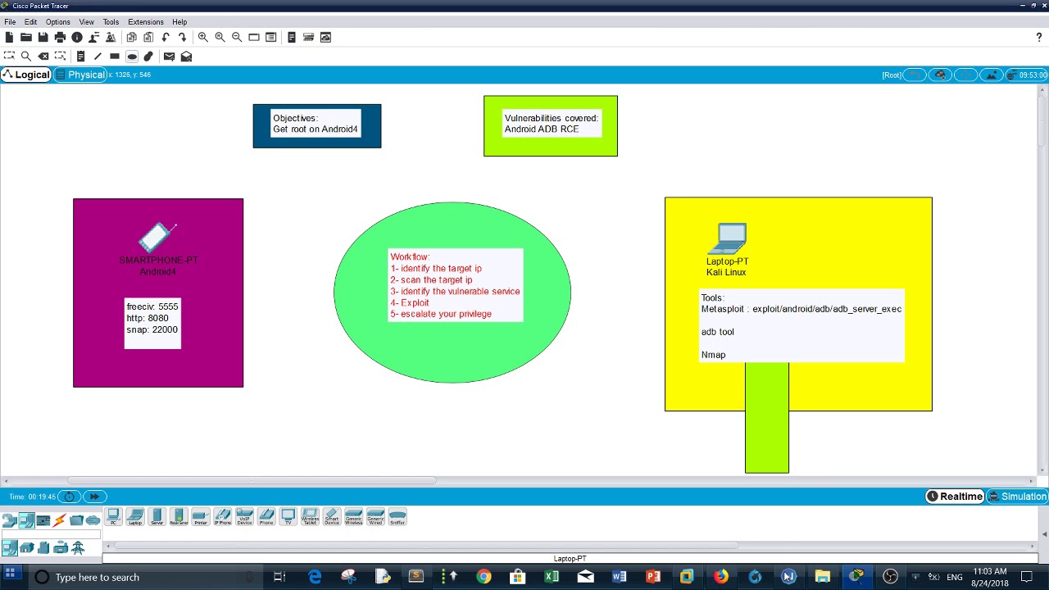Screen dimensions: 1049x590
Task: Open the Extensions menu
Action: [x=145, y=21]
